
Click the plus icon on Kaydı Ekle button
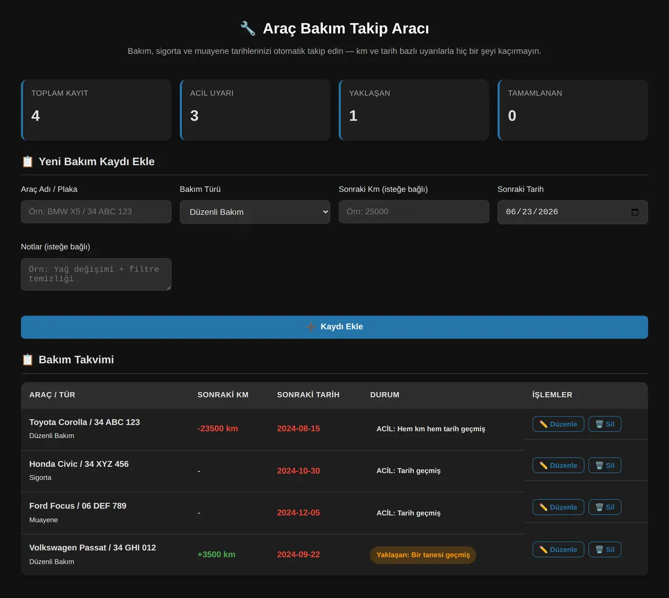[311, 327]
